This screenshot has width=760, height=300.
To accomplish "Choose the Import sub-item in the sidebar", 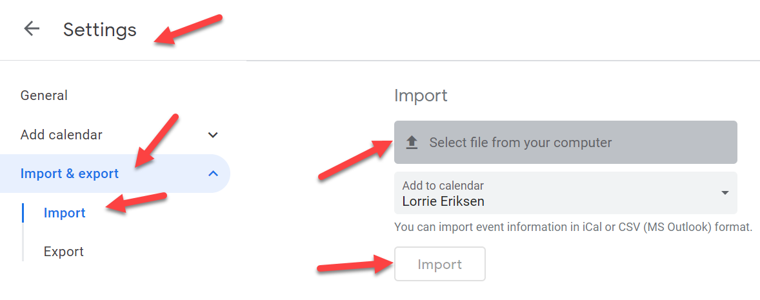I will pyautogui.click(x=65, y=213).
